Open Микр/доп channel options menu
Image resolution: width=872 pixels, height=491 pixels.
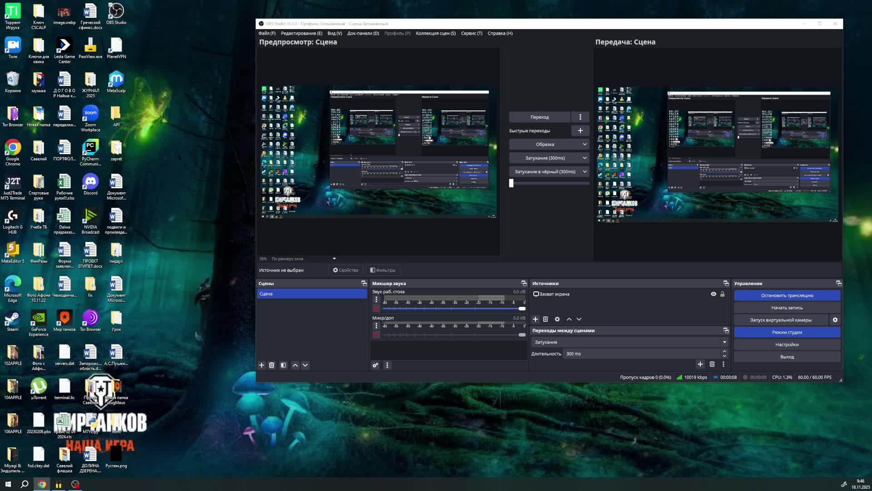pyautogui.click(x=376, y=326)
